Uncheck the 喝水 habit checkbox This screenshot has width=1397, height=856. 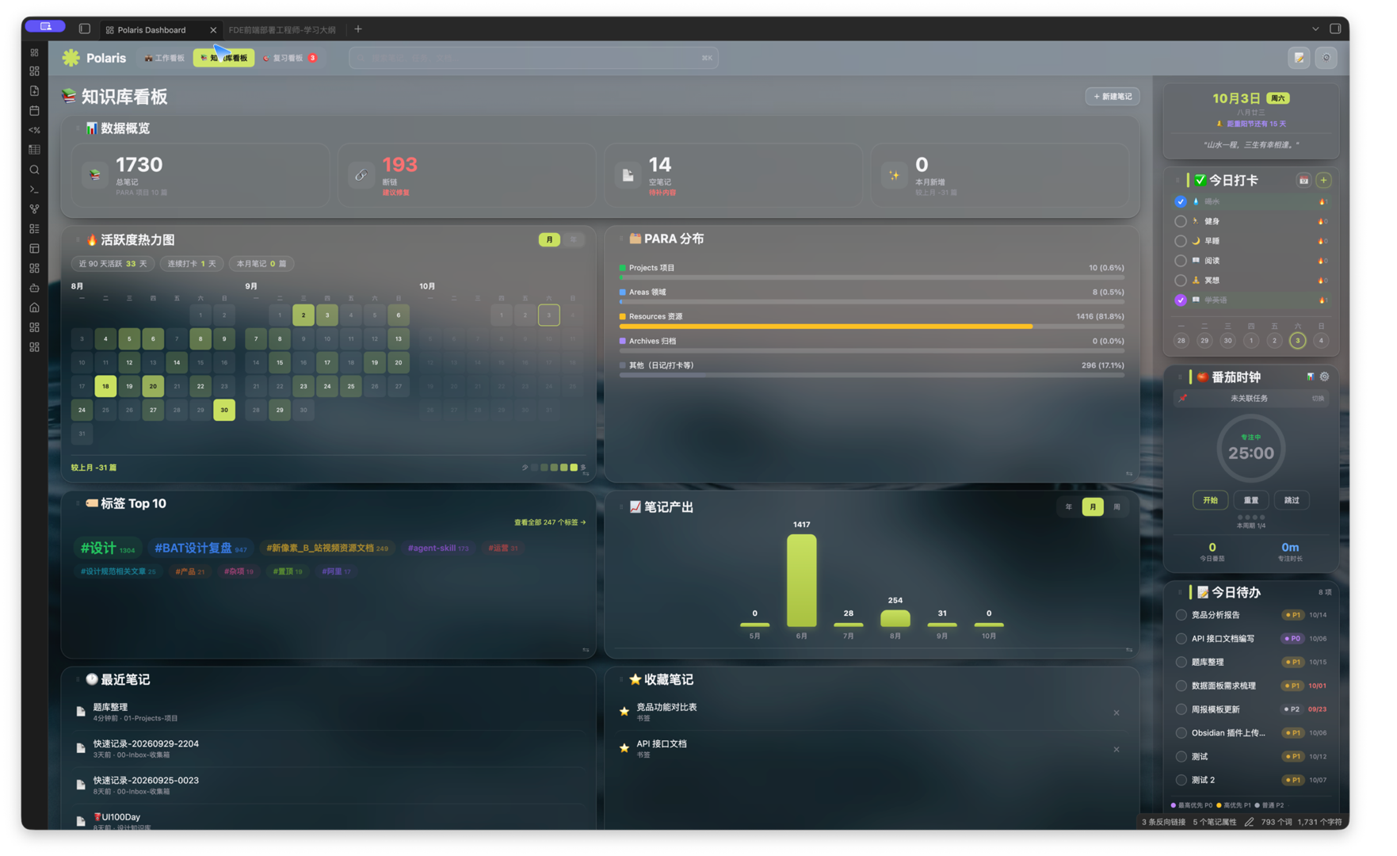[x=1181, y=201]
